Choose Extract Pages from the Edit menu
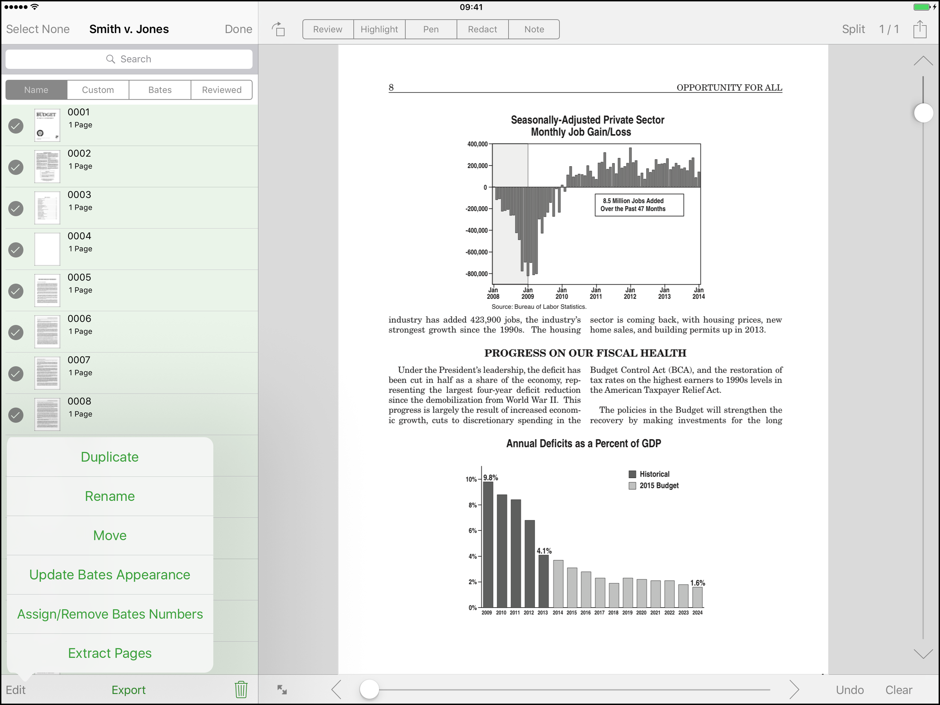Viewport: 940px width, 705px height. point(110,653)
